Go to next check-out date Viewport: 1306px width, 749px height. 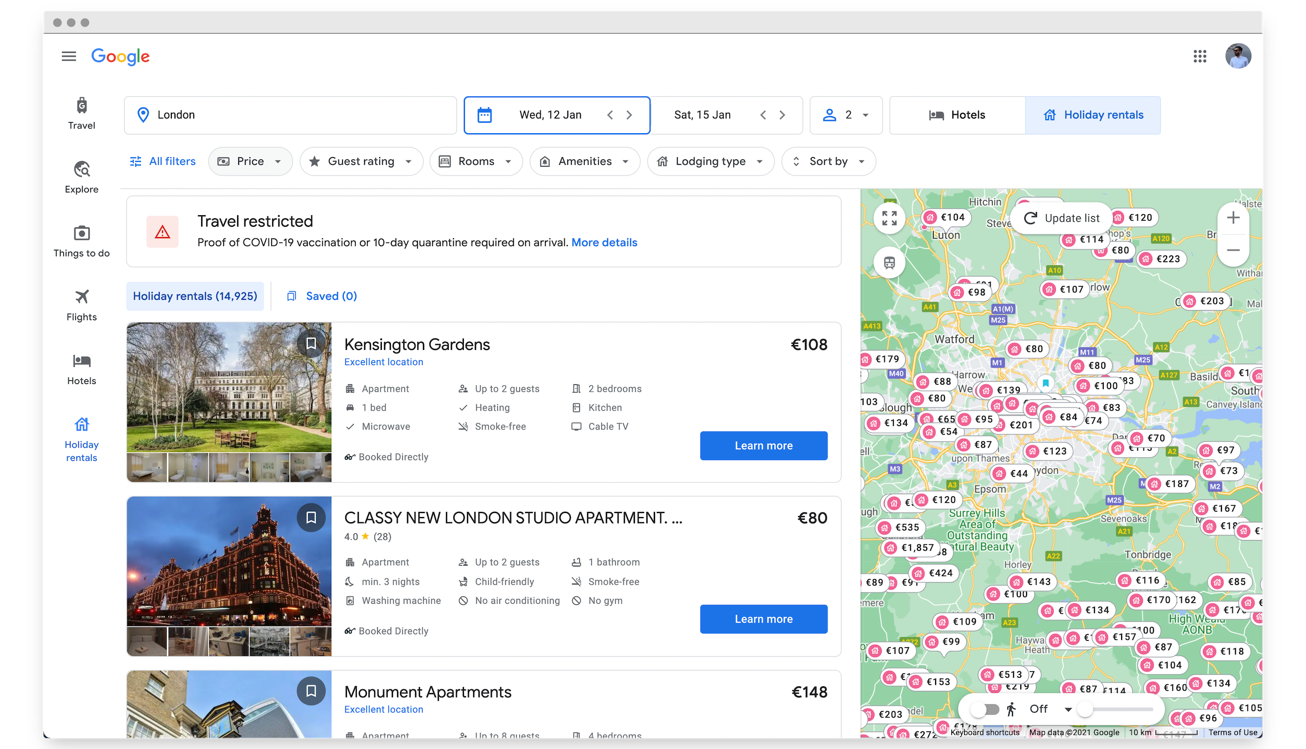pyautogui.click(x=783, y=115)
